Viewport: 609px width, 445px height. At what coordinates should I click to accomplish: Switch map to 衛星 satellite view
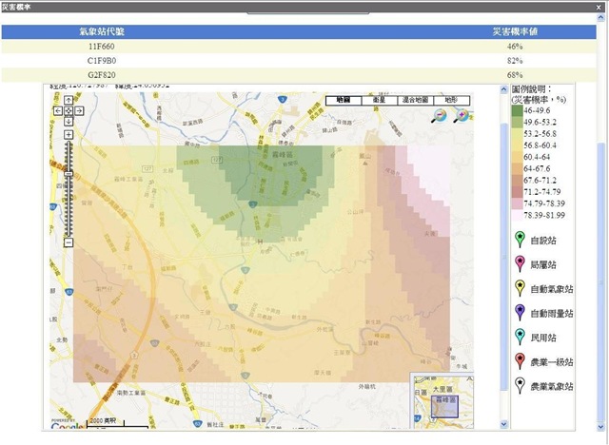point(378,100)
